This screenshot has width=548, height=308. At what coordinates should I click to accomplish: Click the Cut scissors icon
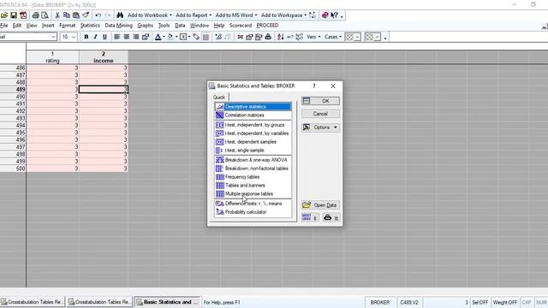57,15
